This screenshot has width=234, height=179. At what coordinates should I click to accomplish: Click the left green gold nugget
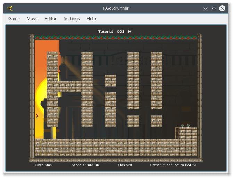pyautogui.click(x=182, y=125)
